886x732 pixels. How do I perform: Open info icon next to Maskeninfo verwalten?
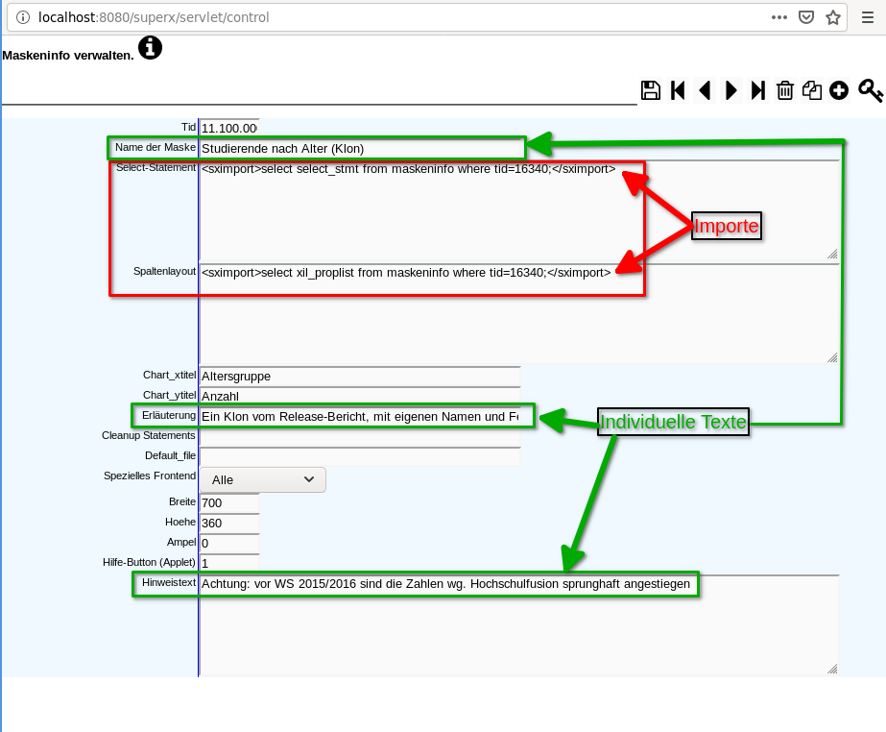[151, 47]
